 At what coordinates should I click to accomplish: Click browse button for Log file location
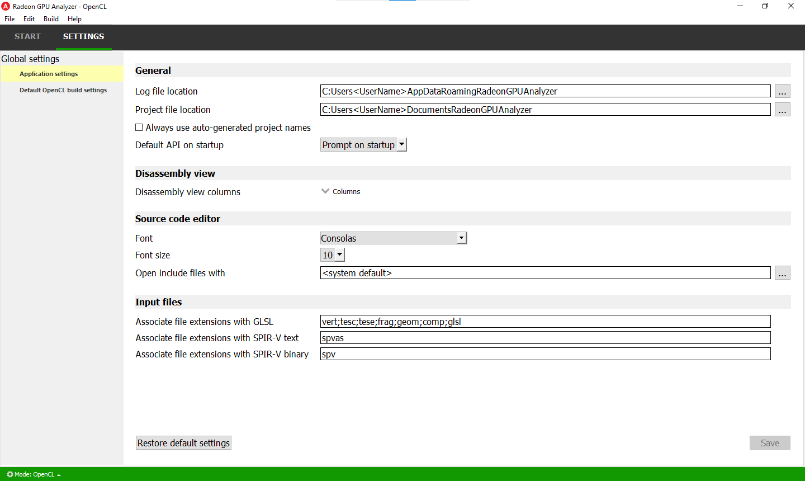tap(782, 92)
